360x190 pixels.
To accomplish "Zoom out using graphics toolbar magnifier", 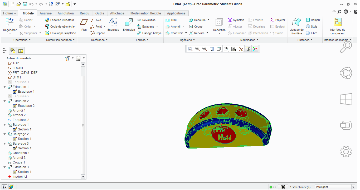I will (x=204, y=49).
